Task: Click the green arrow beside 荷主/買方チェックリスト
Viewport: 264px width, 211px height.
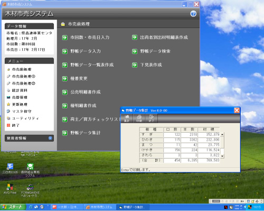Action: point(65,120)
